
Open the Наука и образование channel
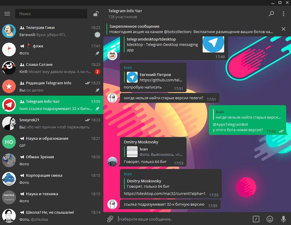coord(52,142)
